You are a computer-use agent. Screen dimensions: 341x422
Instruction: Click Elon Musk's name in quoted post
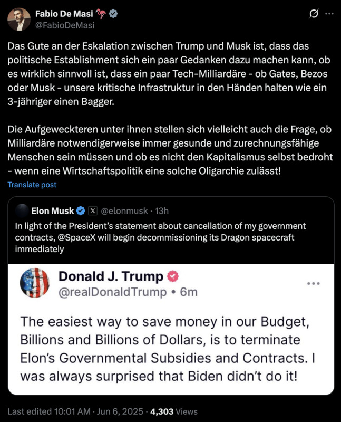coord(53,211)
